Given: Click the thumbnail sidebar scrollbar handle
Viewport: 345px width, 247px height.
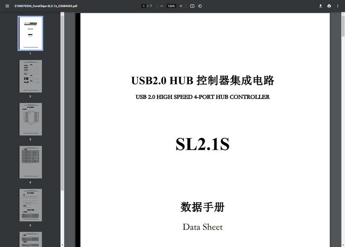Looking at the screenshot, I should coord(62,103).
